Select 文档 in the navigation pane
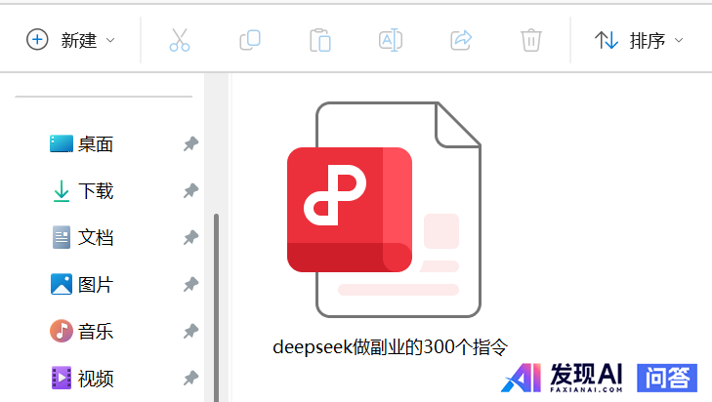 95,238
